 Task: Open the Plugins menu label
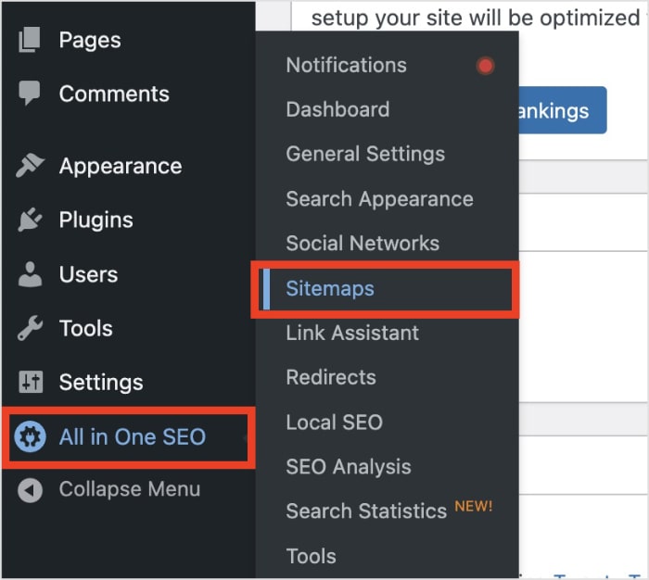tap(96, 220)
